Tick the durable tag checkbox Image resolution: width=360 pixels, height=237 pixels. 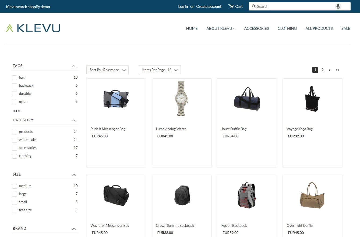coord(15,94)
